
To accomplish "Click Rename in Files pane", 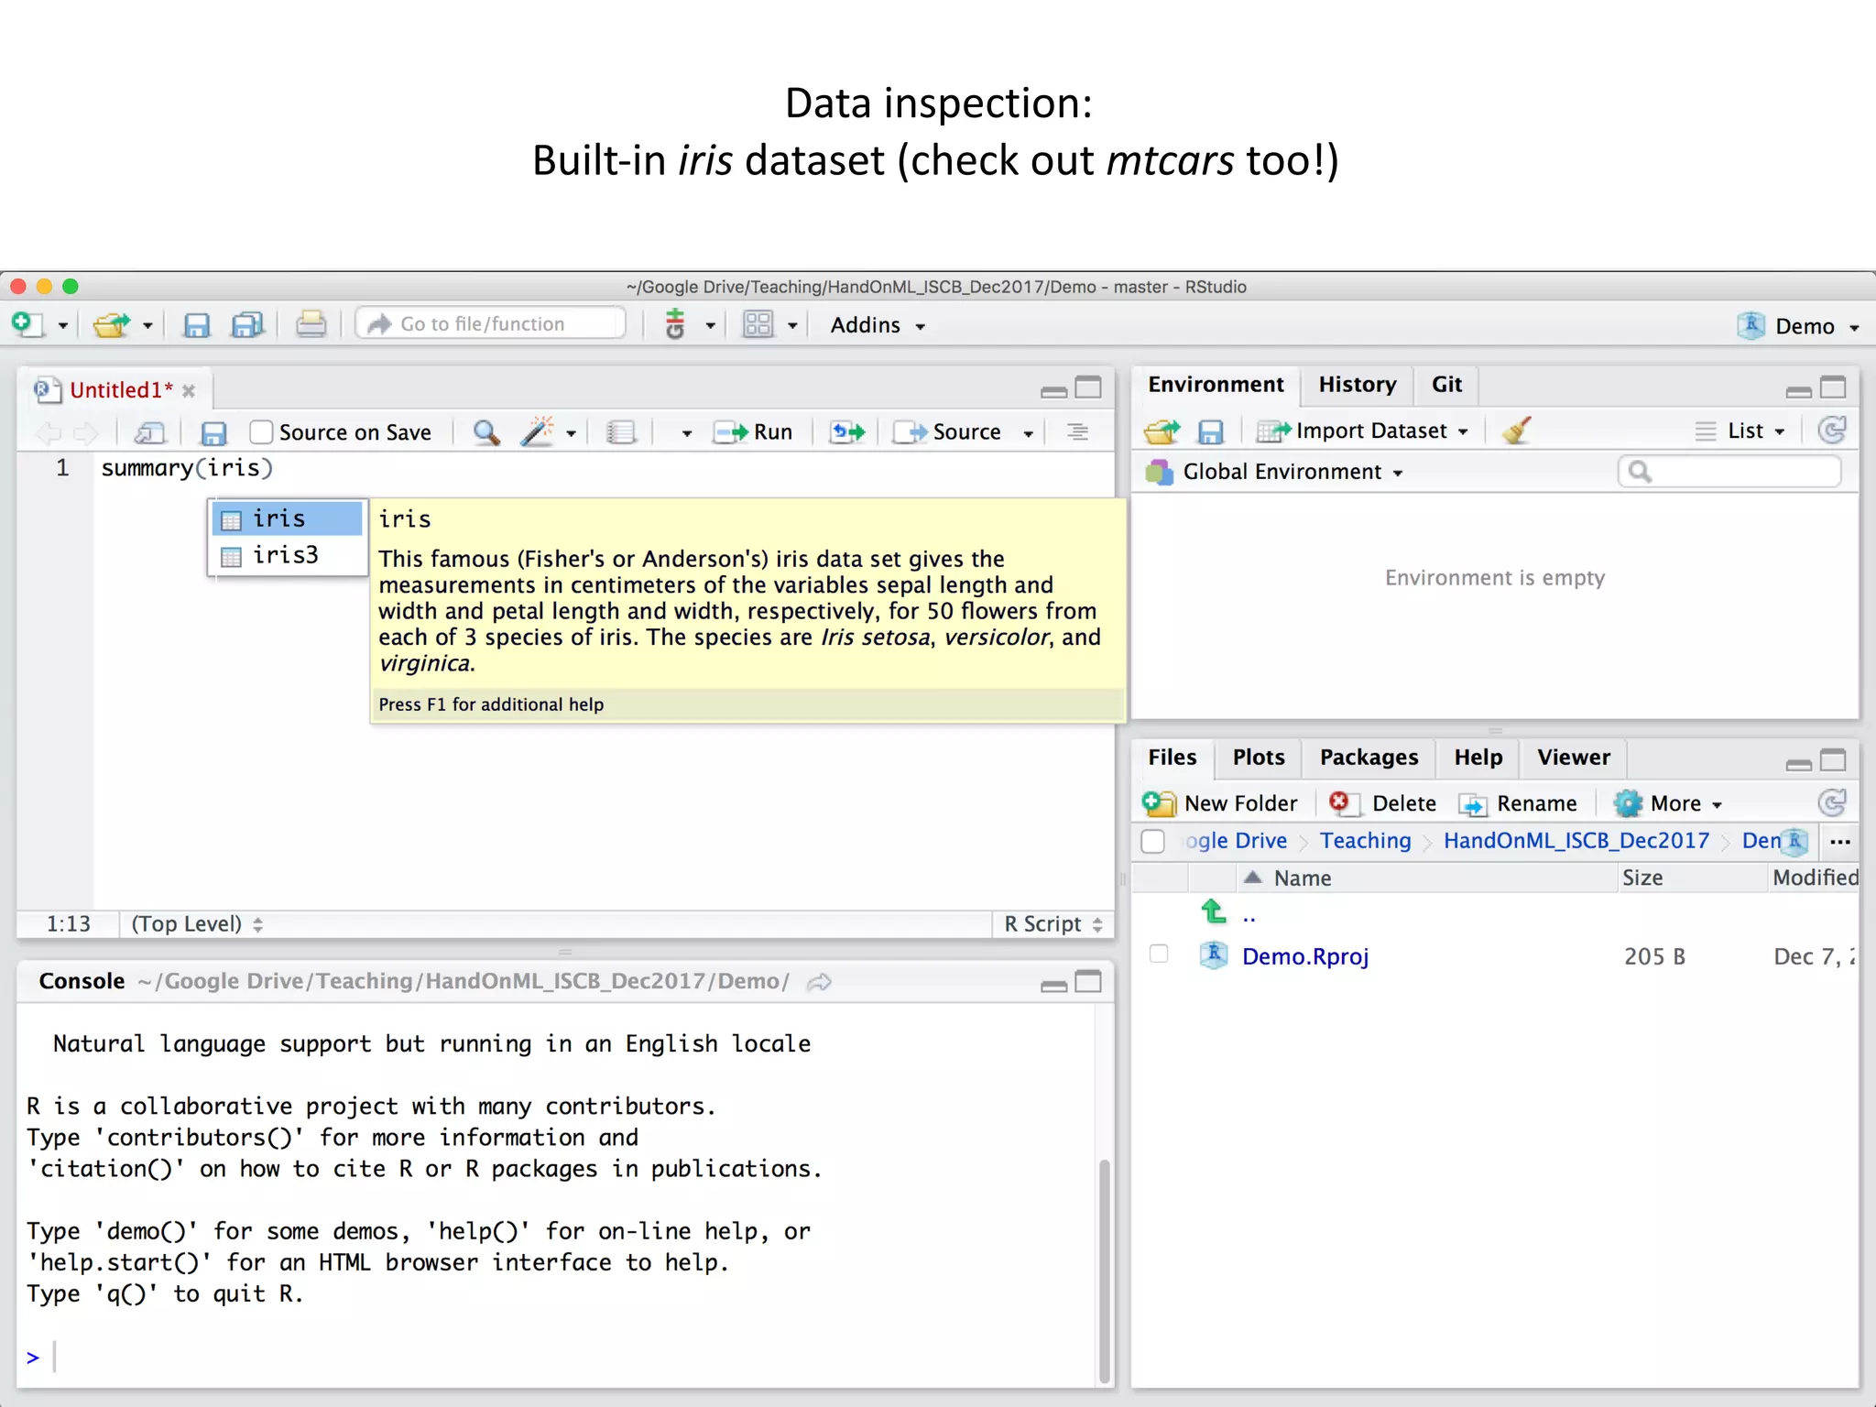I will point(1518,803).
